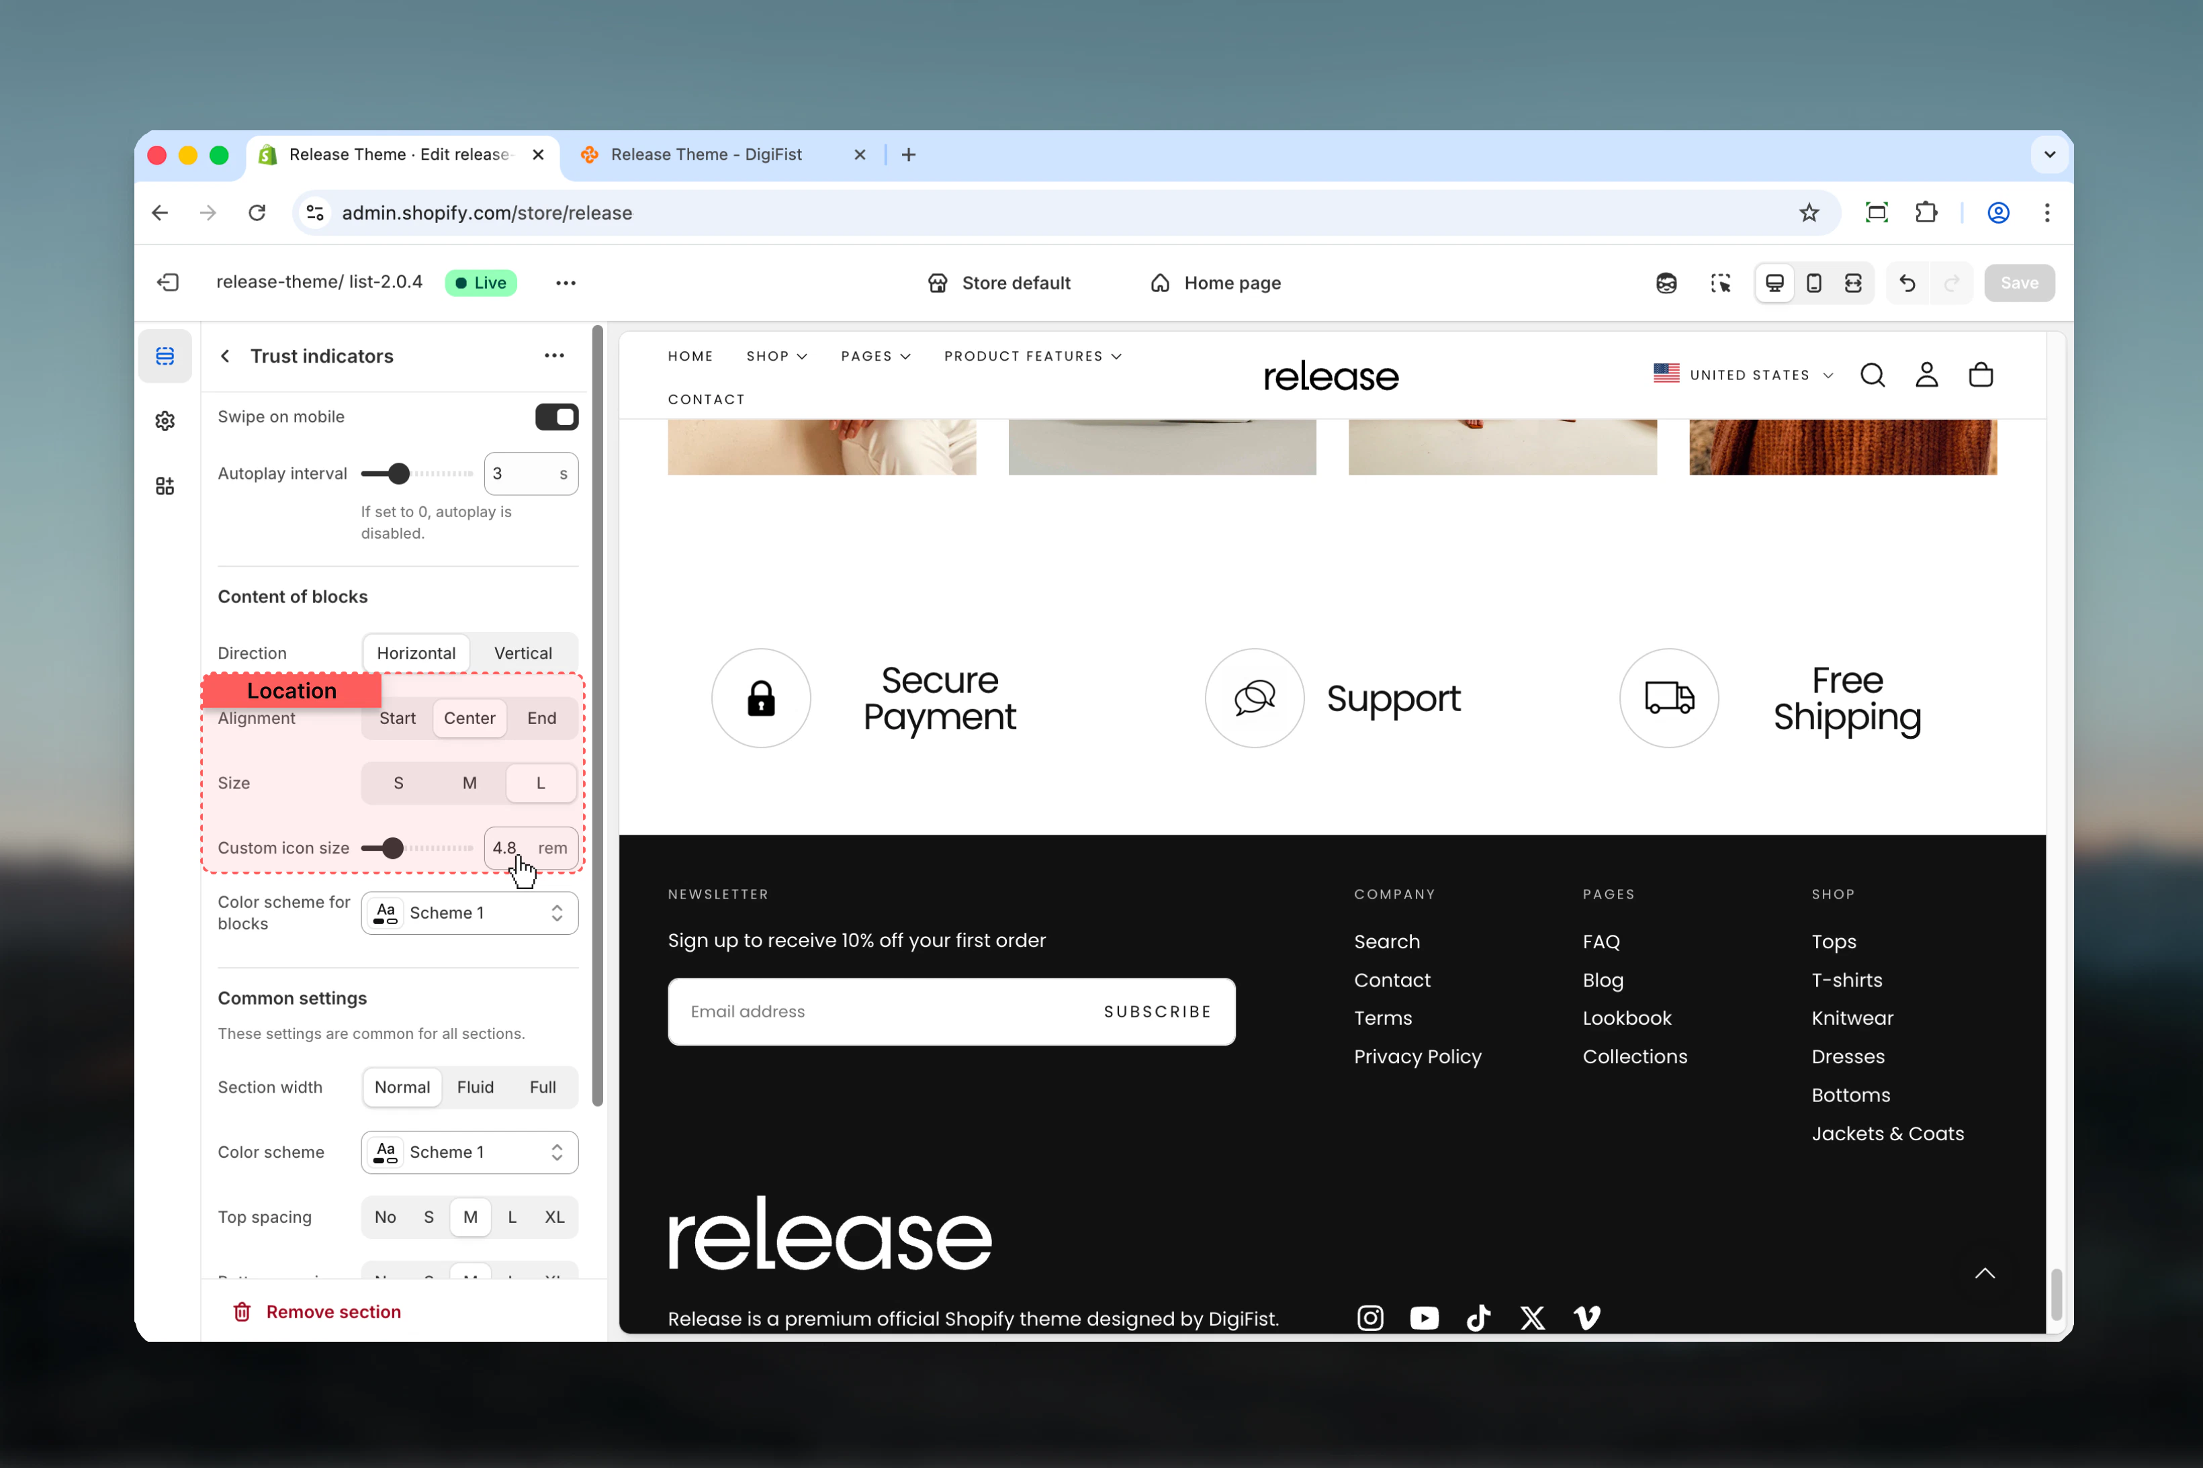Open the Lookbook footer link
The height and width of the screenshot is (1468, 2203).
click(1626, 1017)
